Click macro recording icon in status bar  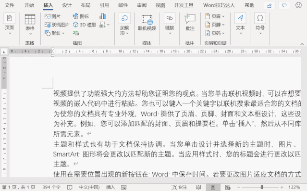click(x=123, y=188)
